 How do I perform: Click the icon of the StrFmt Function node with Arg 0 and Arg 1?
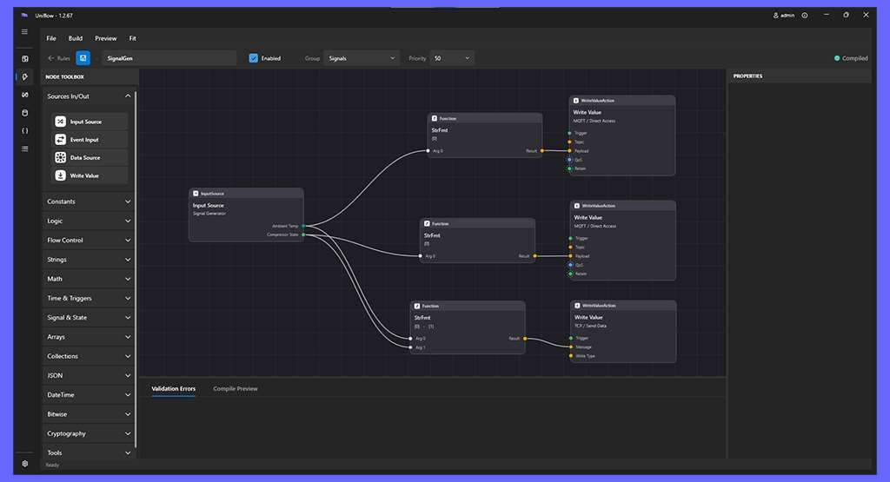(417, 306)
